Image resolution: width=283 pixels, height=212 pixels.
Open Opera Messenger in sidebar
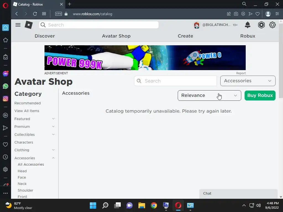pyautogui.click(x=6, y=73)
